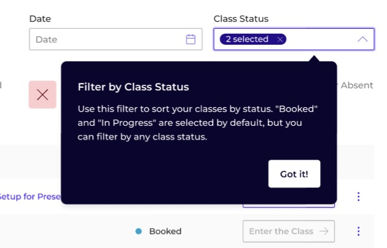Click the pink X cancel button
Screen dimensions: 387x248
point(42,95)
